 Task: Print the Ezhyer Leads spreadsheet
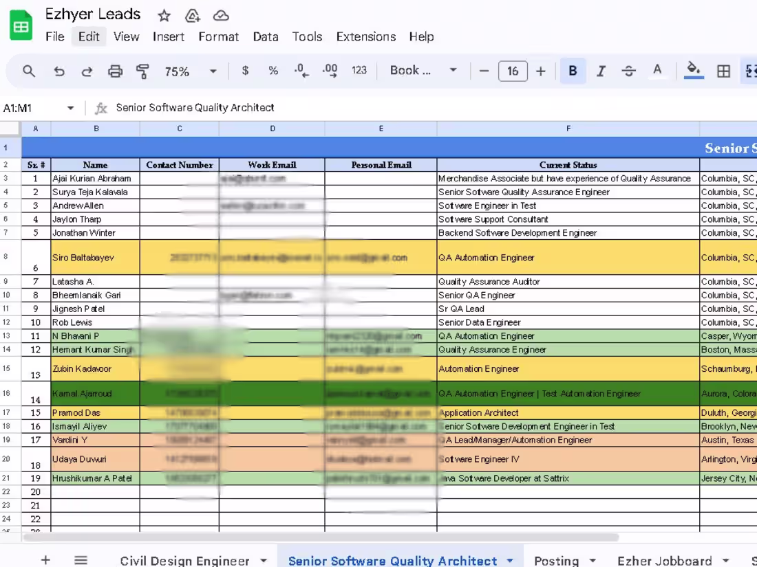pos(116,70)
